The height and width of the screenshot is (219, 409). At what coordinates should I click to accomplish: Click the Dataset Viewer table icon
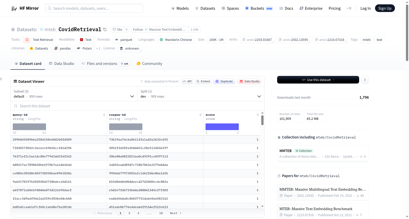tap(15, 81)
